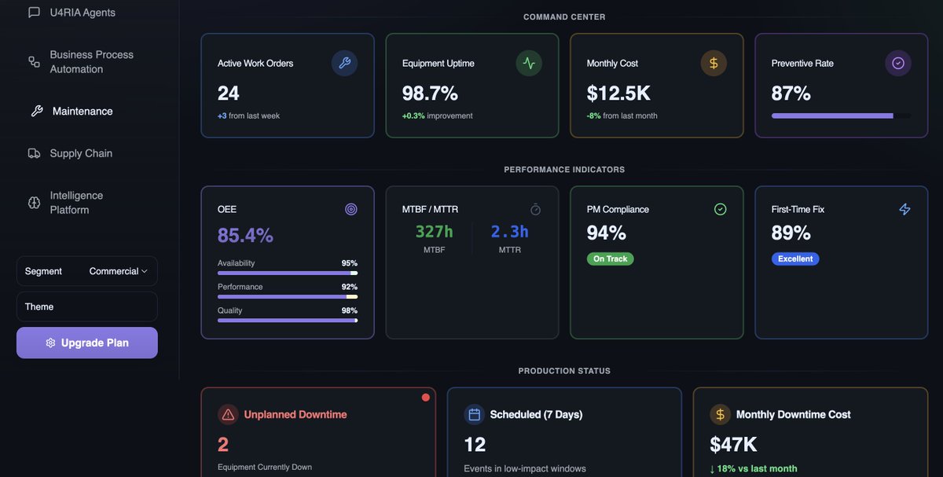Click the 89% First-Time Fix value
This screenshot has width=943, height=477.
click(x=791, y=233)
